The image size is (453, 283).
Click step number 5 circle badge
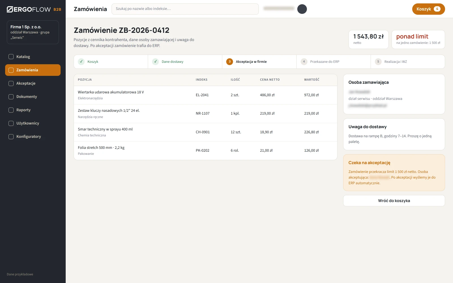coord(378,61)
